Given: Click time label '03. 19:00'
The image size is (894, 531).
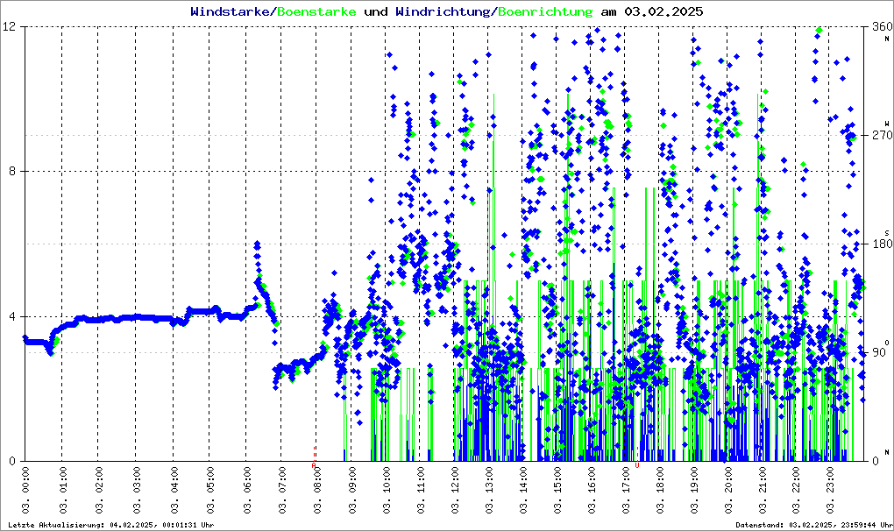Looking at the screenshot, I should click(694, 491).
